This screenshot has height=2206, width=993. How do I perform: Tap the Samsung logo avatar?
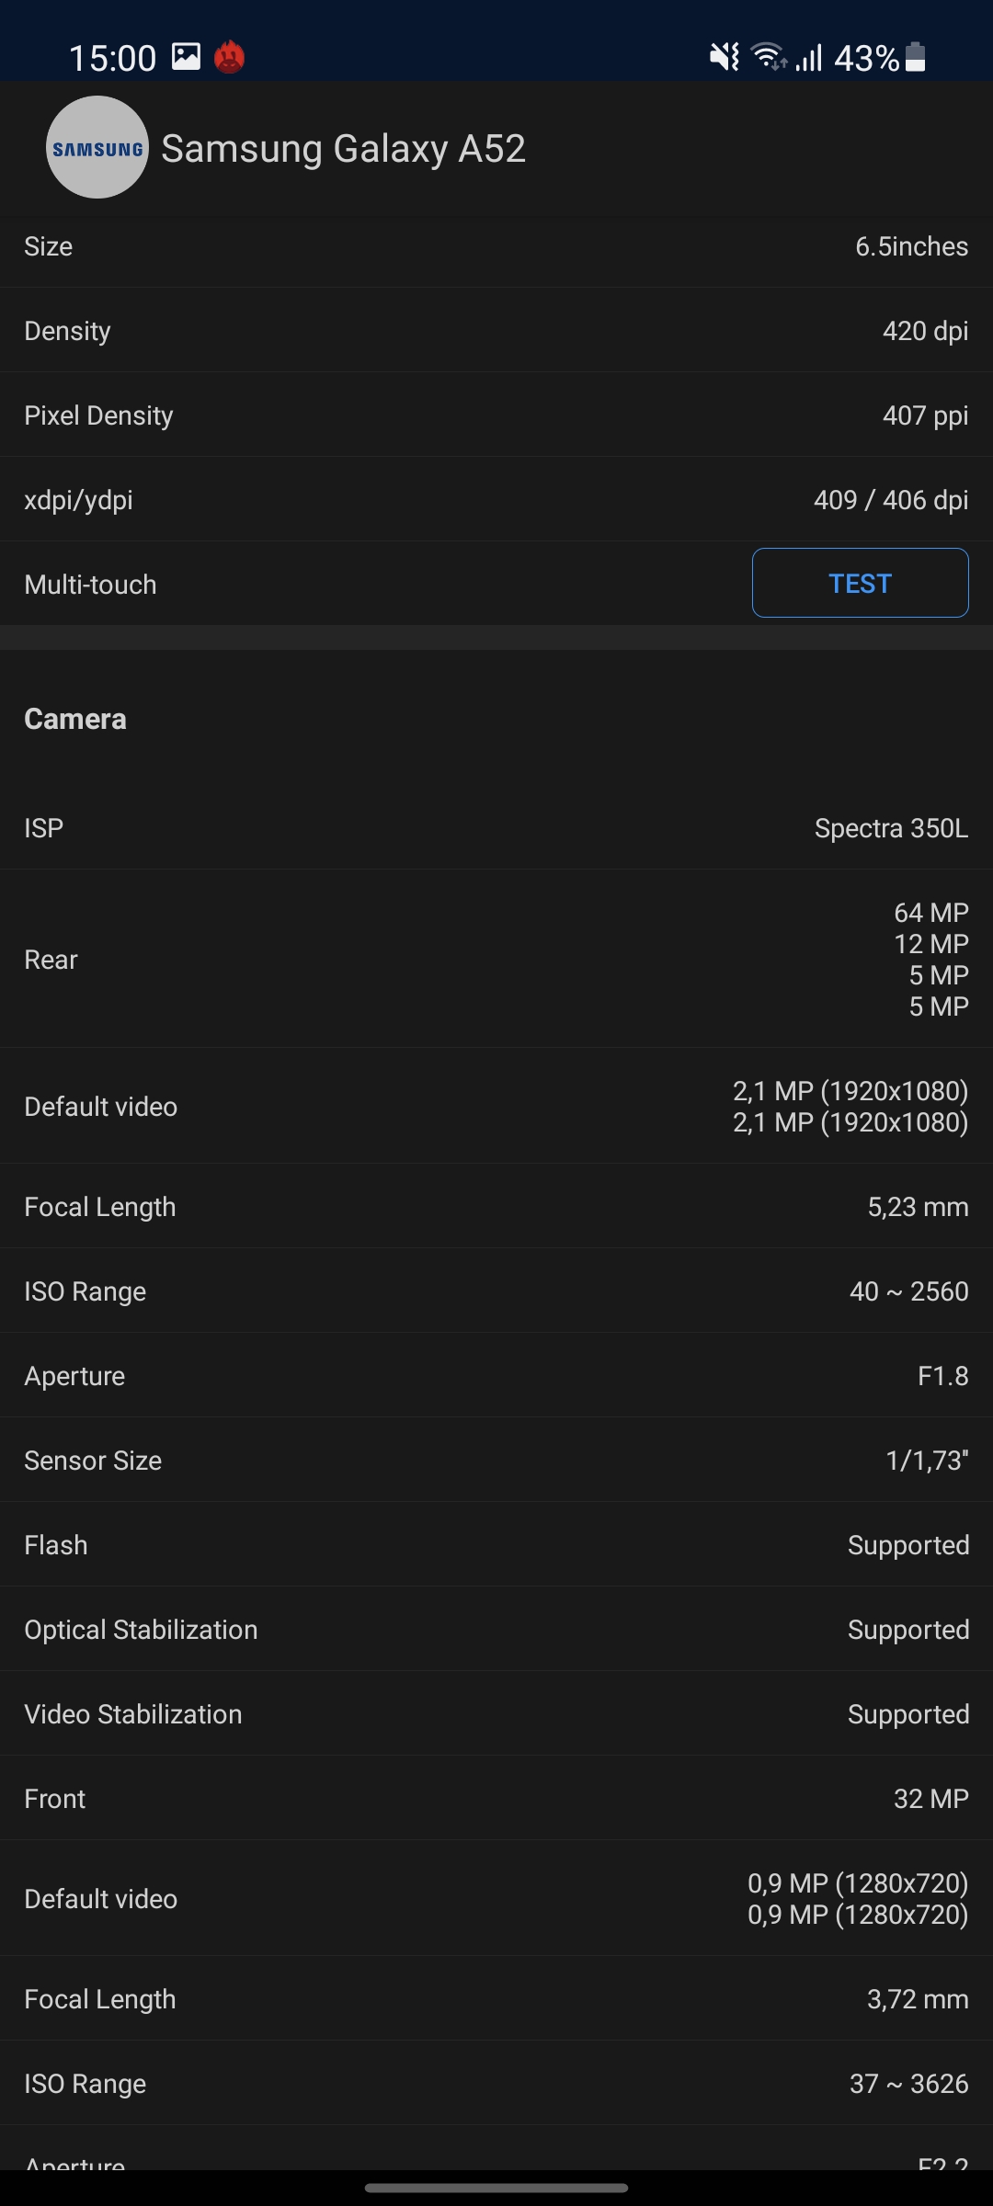[x=97, y=147]
